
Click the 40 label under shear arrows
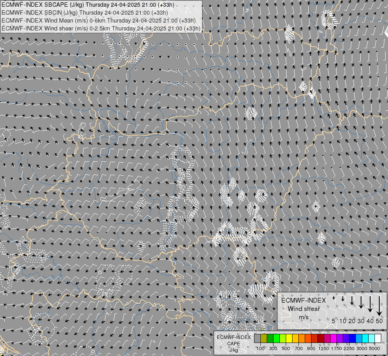pos(370,321)
